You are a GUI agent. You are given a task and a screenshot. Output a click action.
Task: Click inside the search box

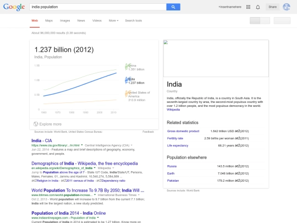pos(98,7)
